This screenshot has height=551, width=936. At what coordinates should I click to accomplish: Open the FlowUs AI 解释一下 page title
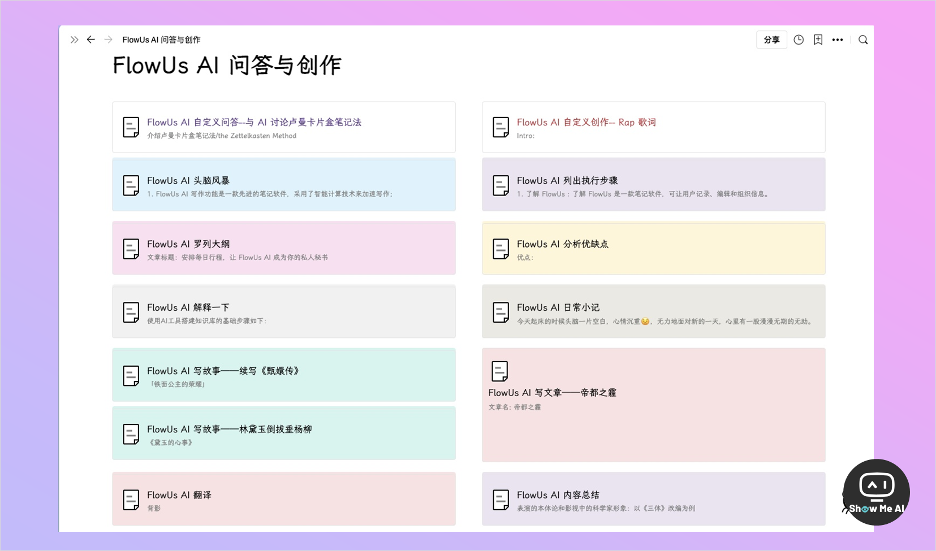(x=188, y=307)
